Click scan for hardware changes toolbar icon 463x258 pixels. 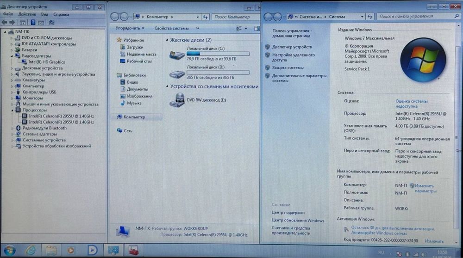51,22
